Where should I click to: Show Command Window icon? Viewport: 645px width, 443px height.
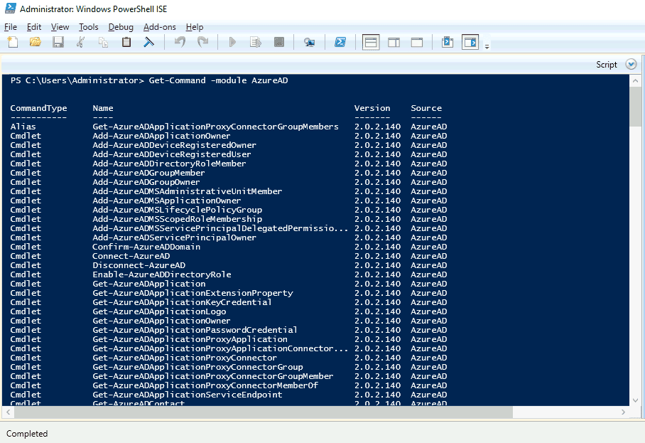[x=447, y=42]
